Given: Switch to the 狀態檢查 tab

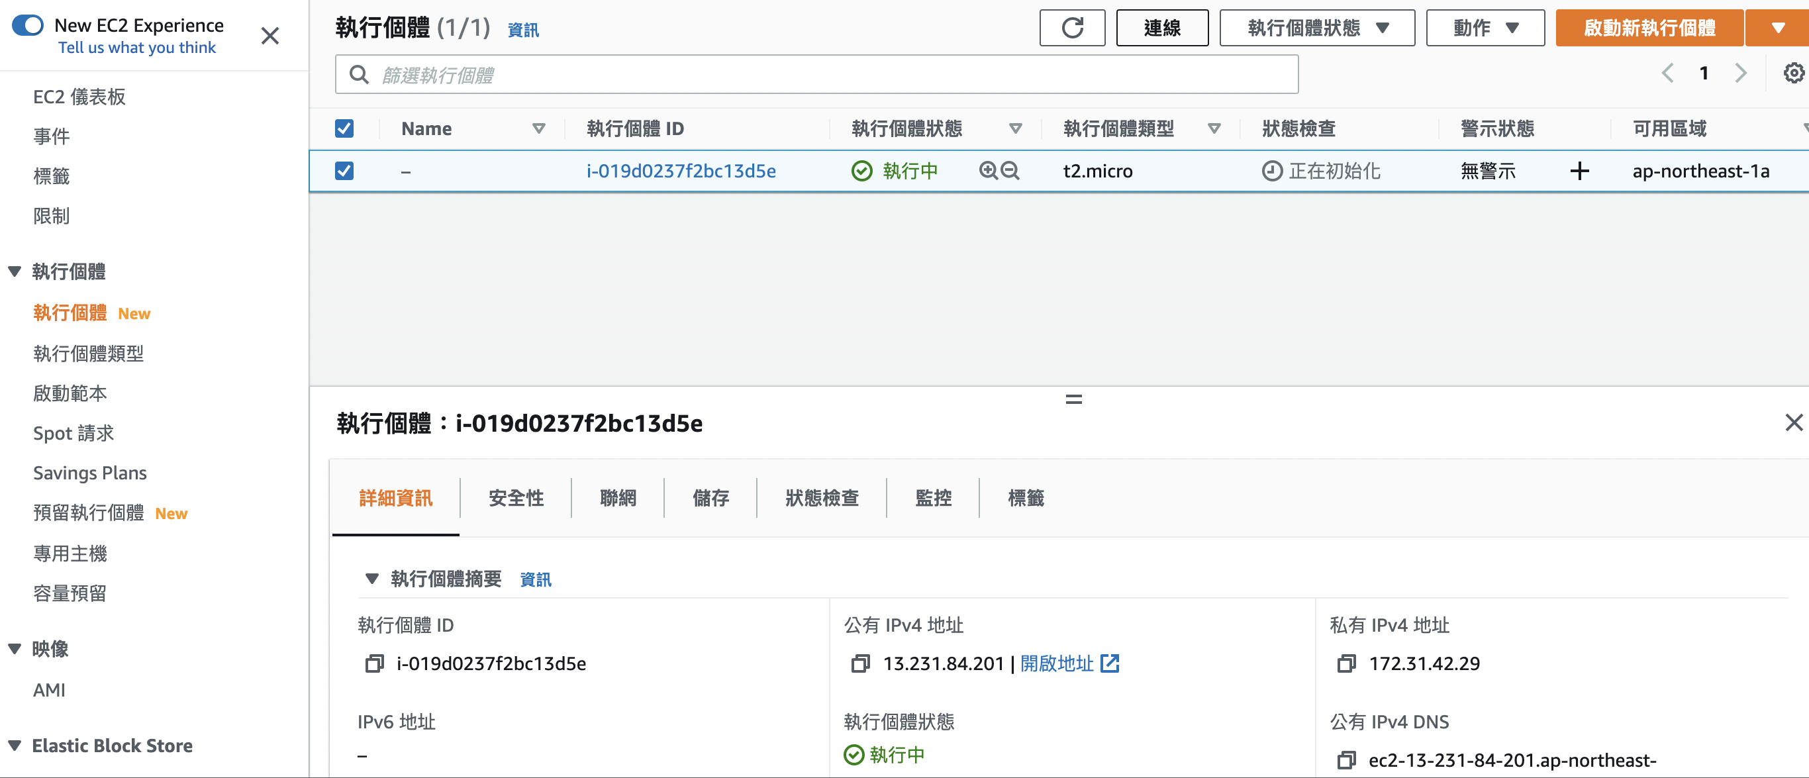Looking at the screenshot, I should (822, 498).
